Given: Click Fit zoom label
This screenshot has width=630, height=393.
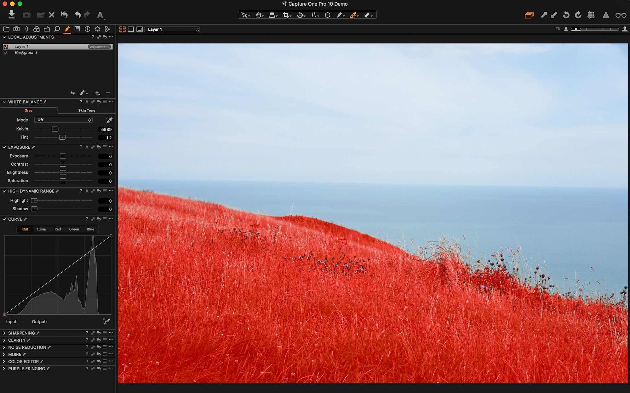Looking at the screenshot, I should point(558,29).
